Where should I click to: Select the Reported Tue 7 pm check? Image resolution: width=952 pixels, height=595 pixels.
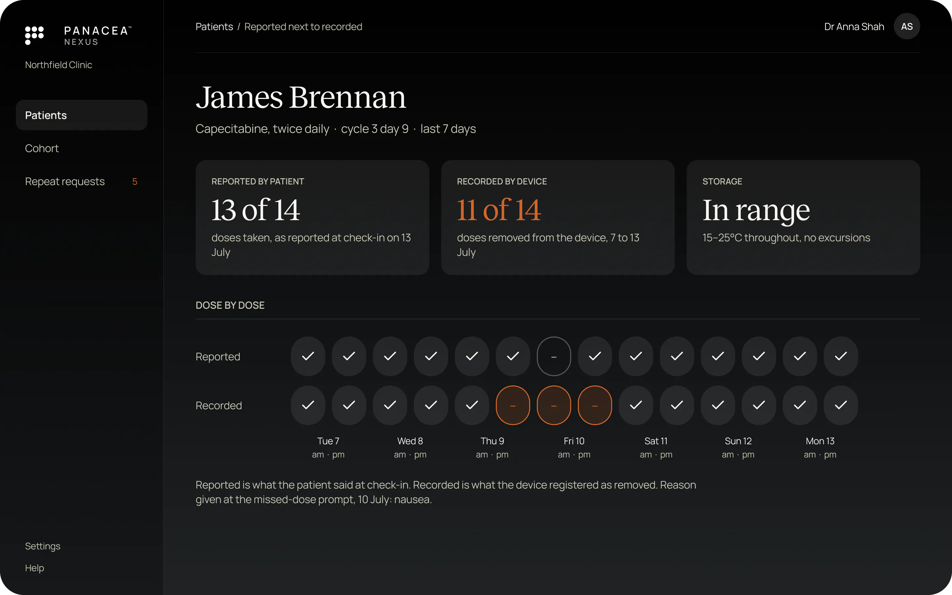[x=349, y=356]
